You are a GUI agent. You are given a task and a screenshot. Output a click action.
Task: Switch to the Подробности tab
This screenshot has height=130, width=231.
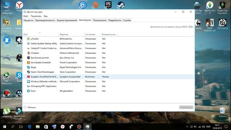tap(115, 20)
